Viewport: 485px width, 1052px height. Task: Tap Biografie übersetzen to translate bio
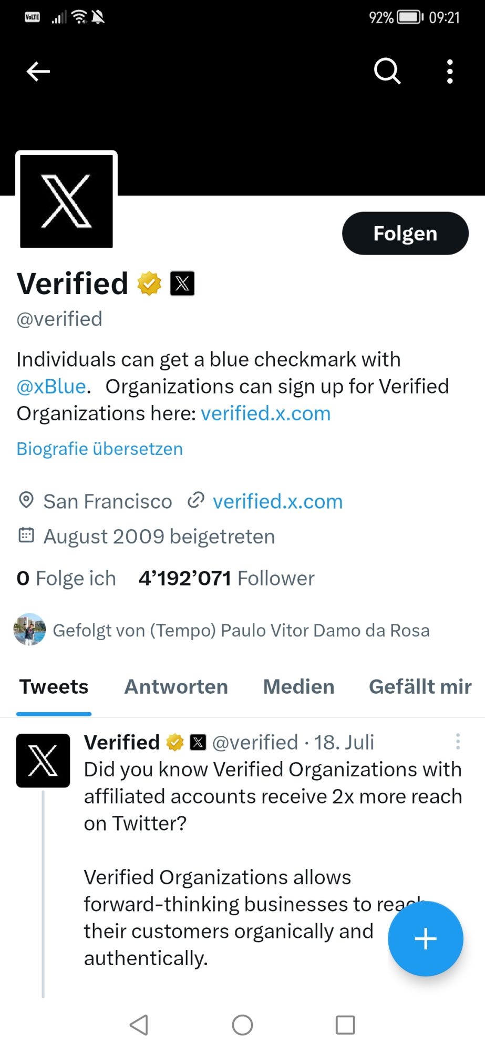coord(100,449)
